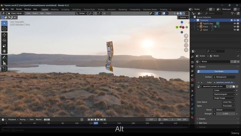Collapse the Surface panel
The image size is (241, 136).
click(x=202, y=67)
